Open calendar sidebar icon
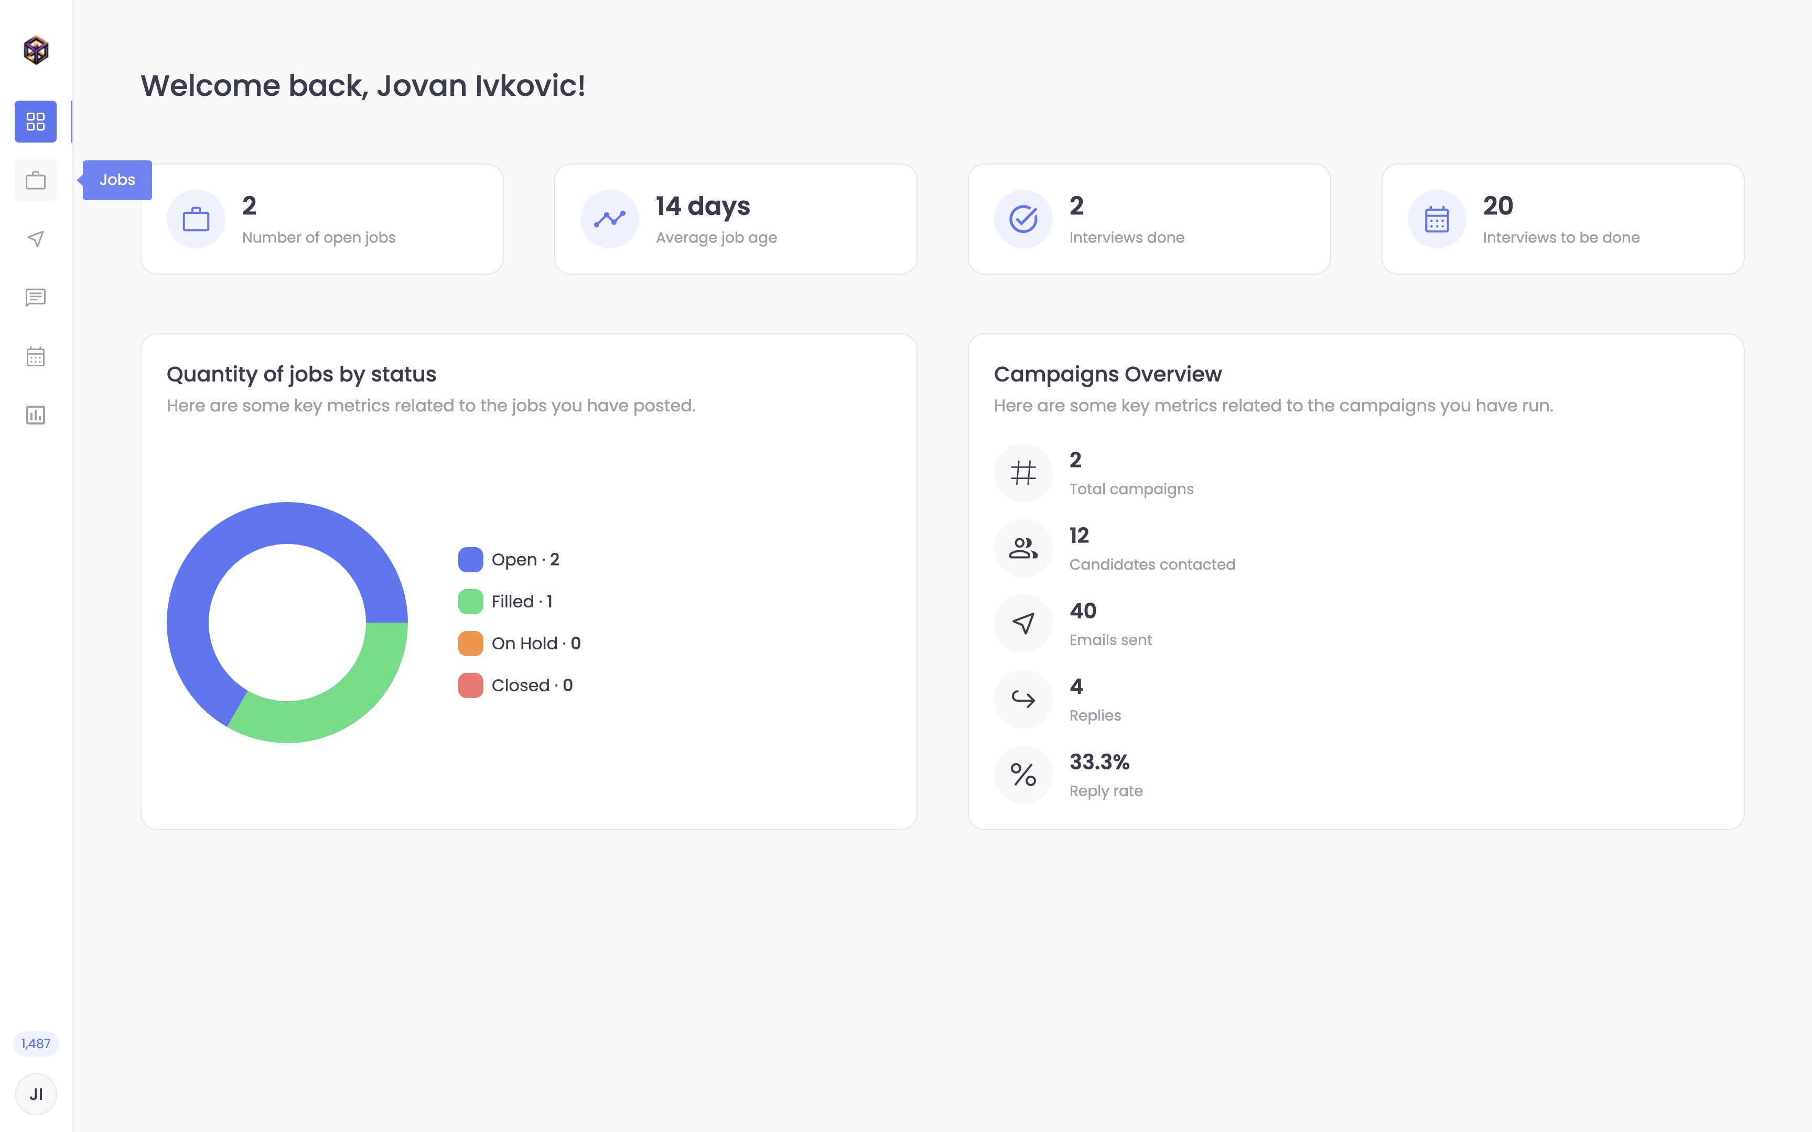The image size is (1812, 1132). tap(35, 356)
